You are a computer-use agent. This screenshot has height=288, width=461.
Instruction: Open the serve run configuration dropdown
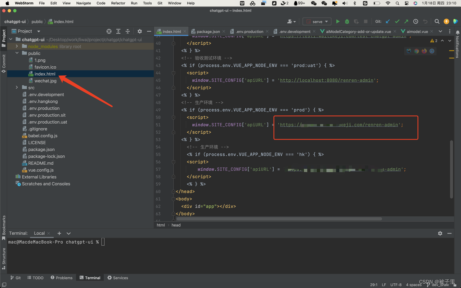[317, 22]
